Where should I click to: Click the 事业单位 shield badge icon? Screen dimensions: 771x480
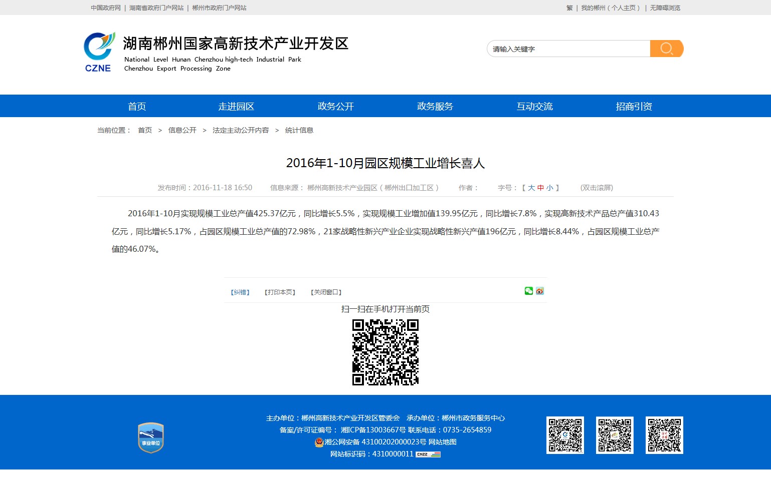tap(151, 438)
